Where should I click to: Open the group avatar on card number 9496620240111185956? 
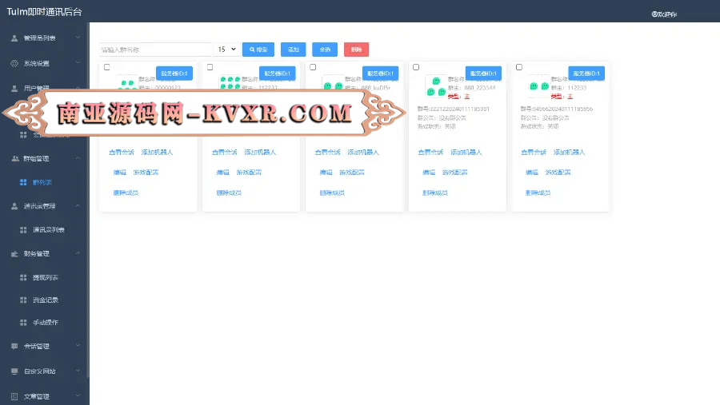[539, 86]
